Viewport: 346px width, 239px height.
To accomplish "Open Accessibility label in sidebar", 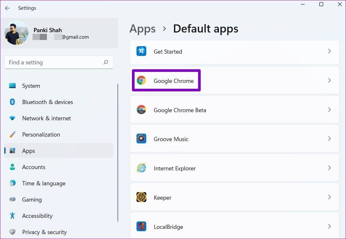I will (x=37, y=216).
